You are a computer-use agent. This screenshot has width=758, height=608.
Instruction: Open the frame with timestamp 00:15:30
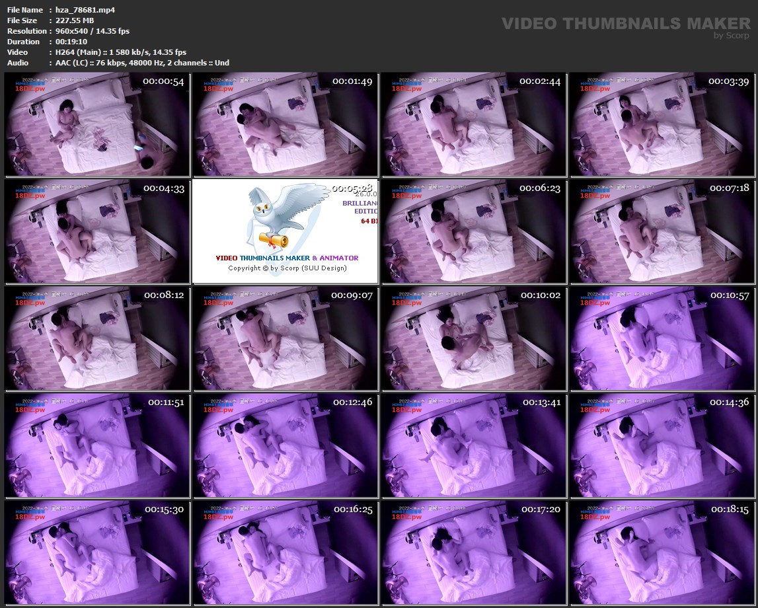tap(97, 552)
